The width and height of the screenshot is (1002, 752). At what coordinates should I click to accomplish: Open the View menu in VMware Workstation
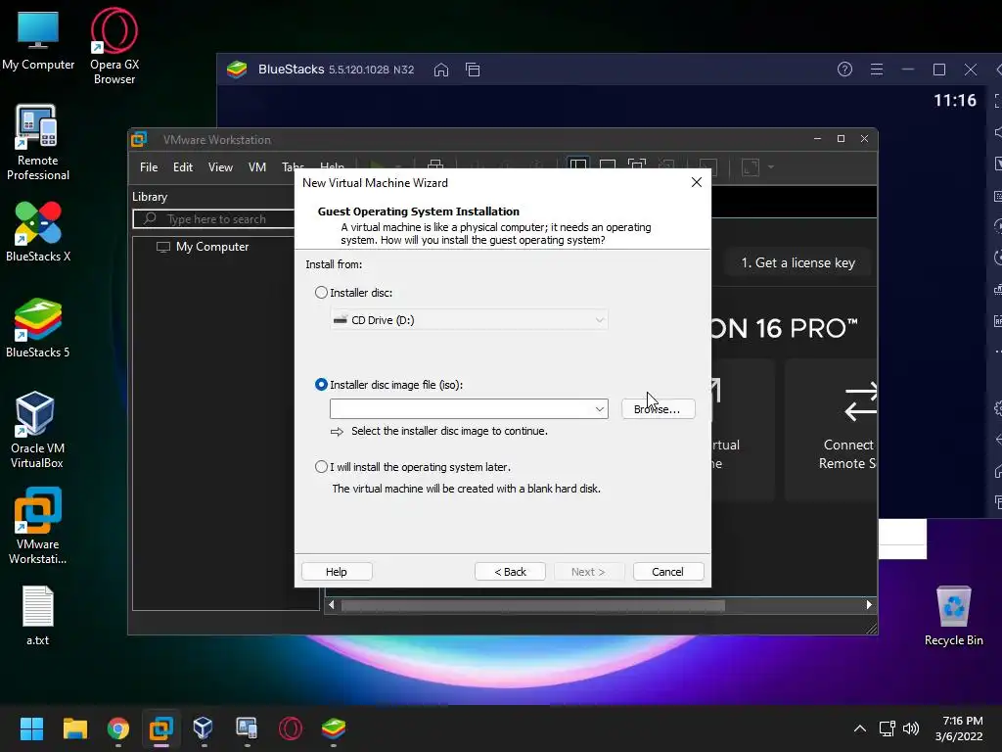coord(220,166)
